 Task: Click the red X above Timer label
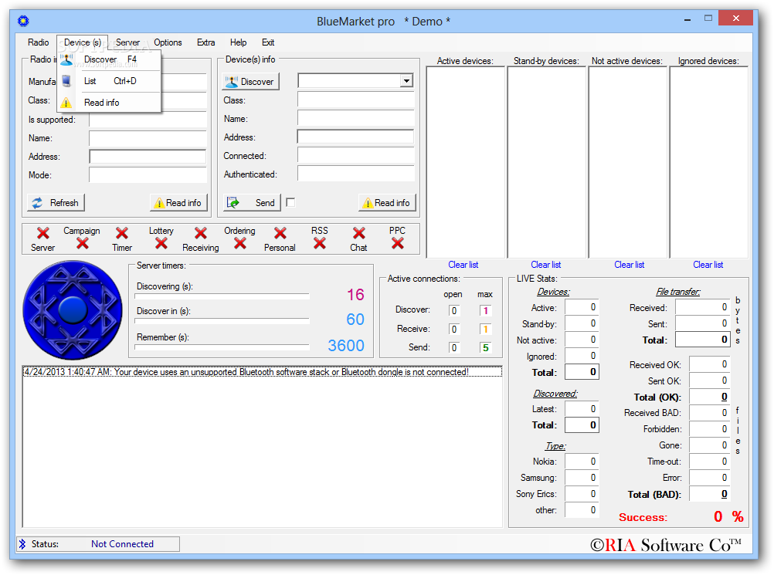coord(121,233)
